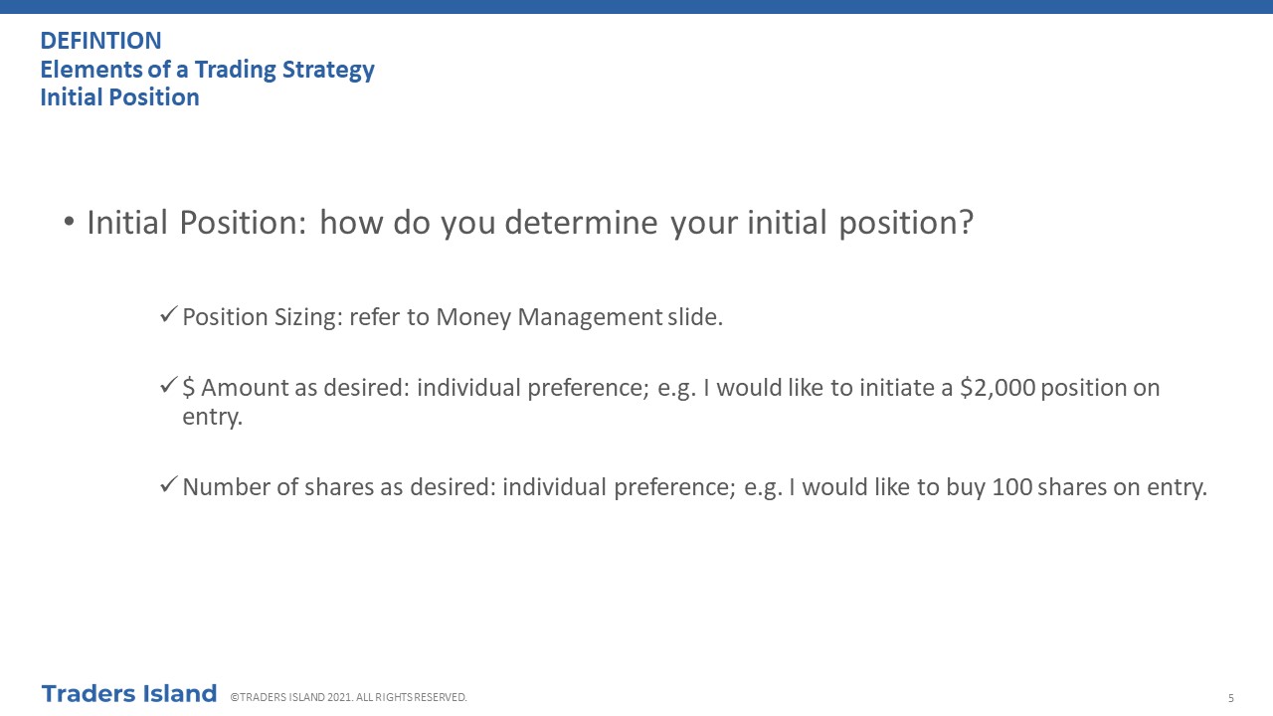Click the main Initial Position question line
Screen dimensions: 1273x716
[x=530, y=223]
